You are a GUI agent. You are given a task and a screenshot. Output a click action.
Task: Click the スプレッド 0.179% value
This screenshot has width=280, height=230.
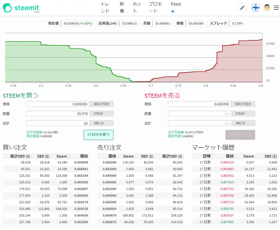coord(237,23)
